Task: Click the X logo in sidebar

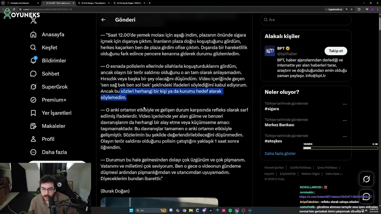Action: [x=33, y=20]
